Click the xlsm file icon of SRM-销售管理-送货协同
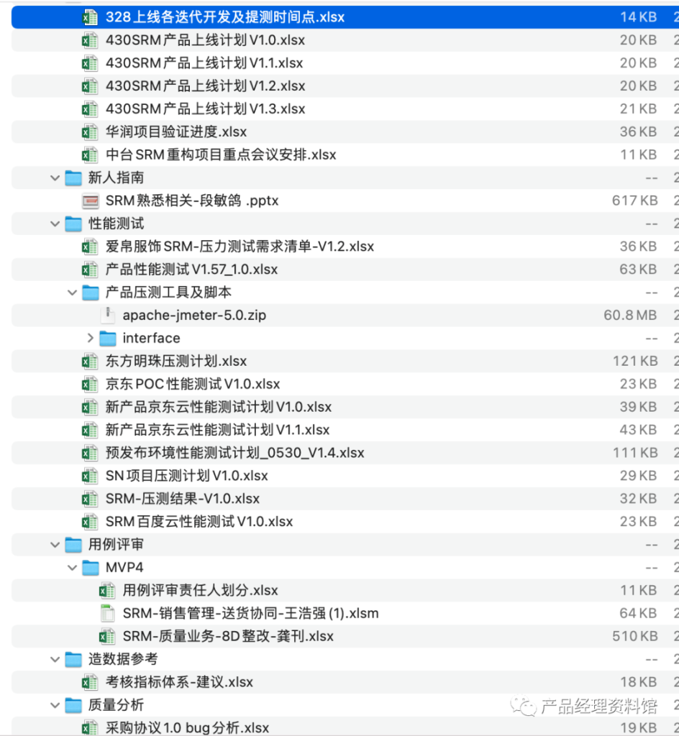The width and height of the screenshot is (679, 736). (x=107, y=613)
